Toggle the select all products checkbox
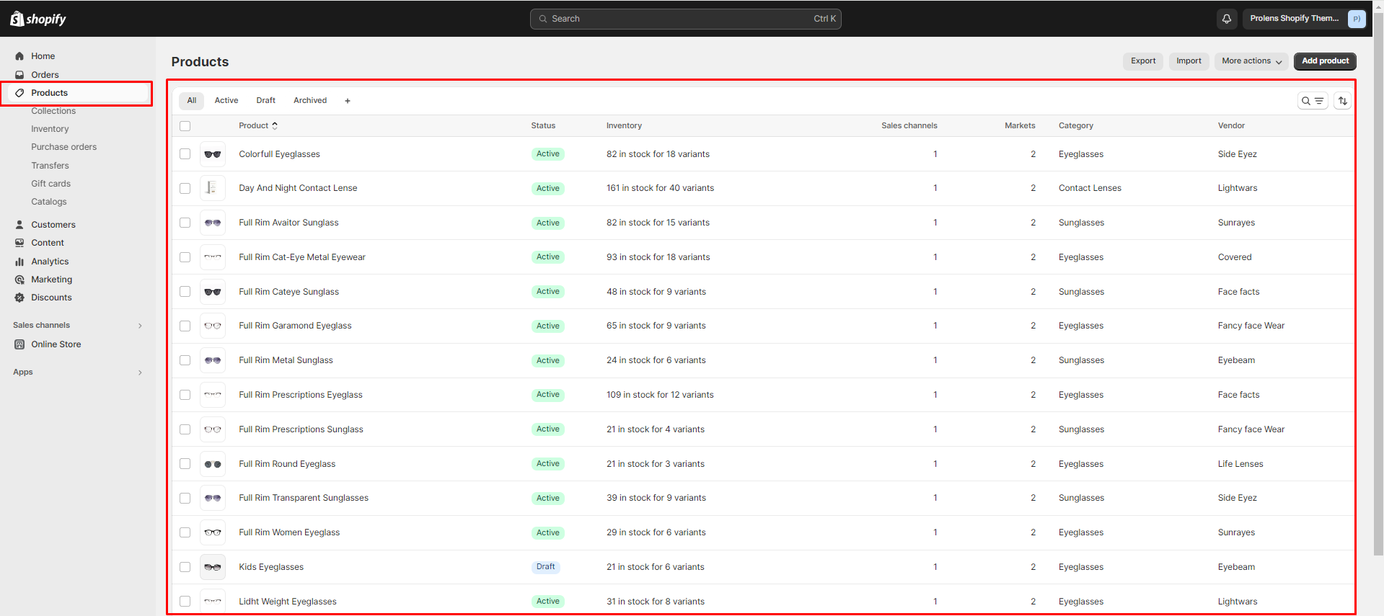Image resolution: width=1384 pixels, height=616 pixels. pyautogui.click(x=185, y=126)
